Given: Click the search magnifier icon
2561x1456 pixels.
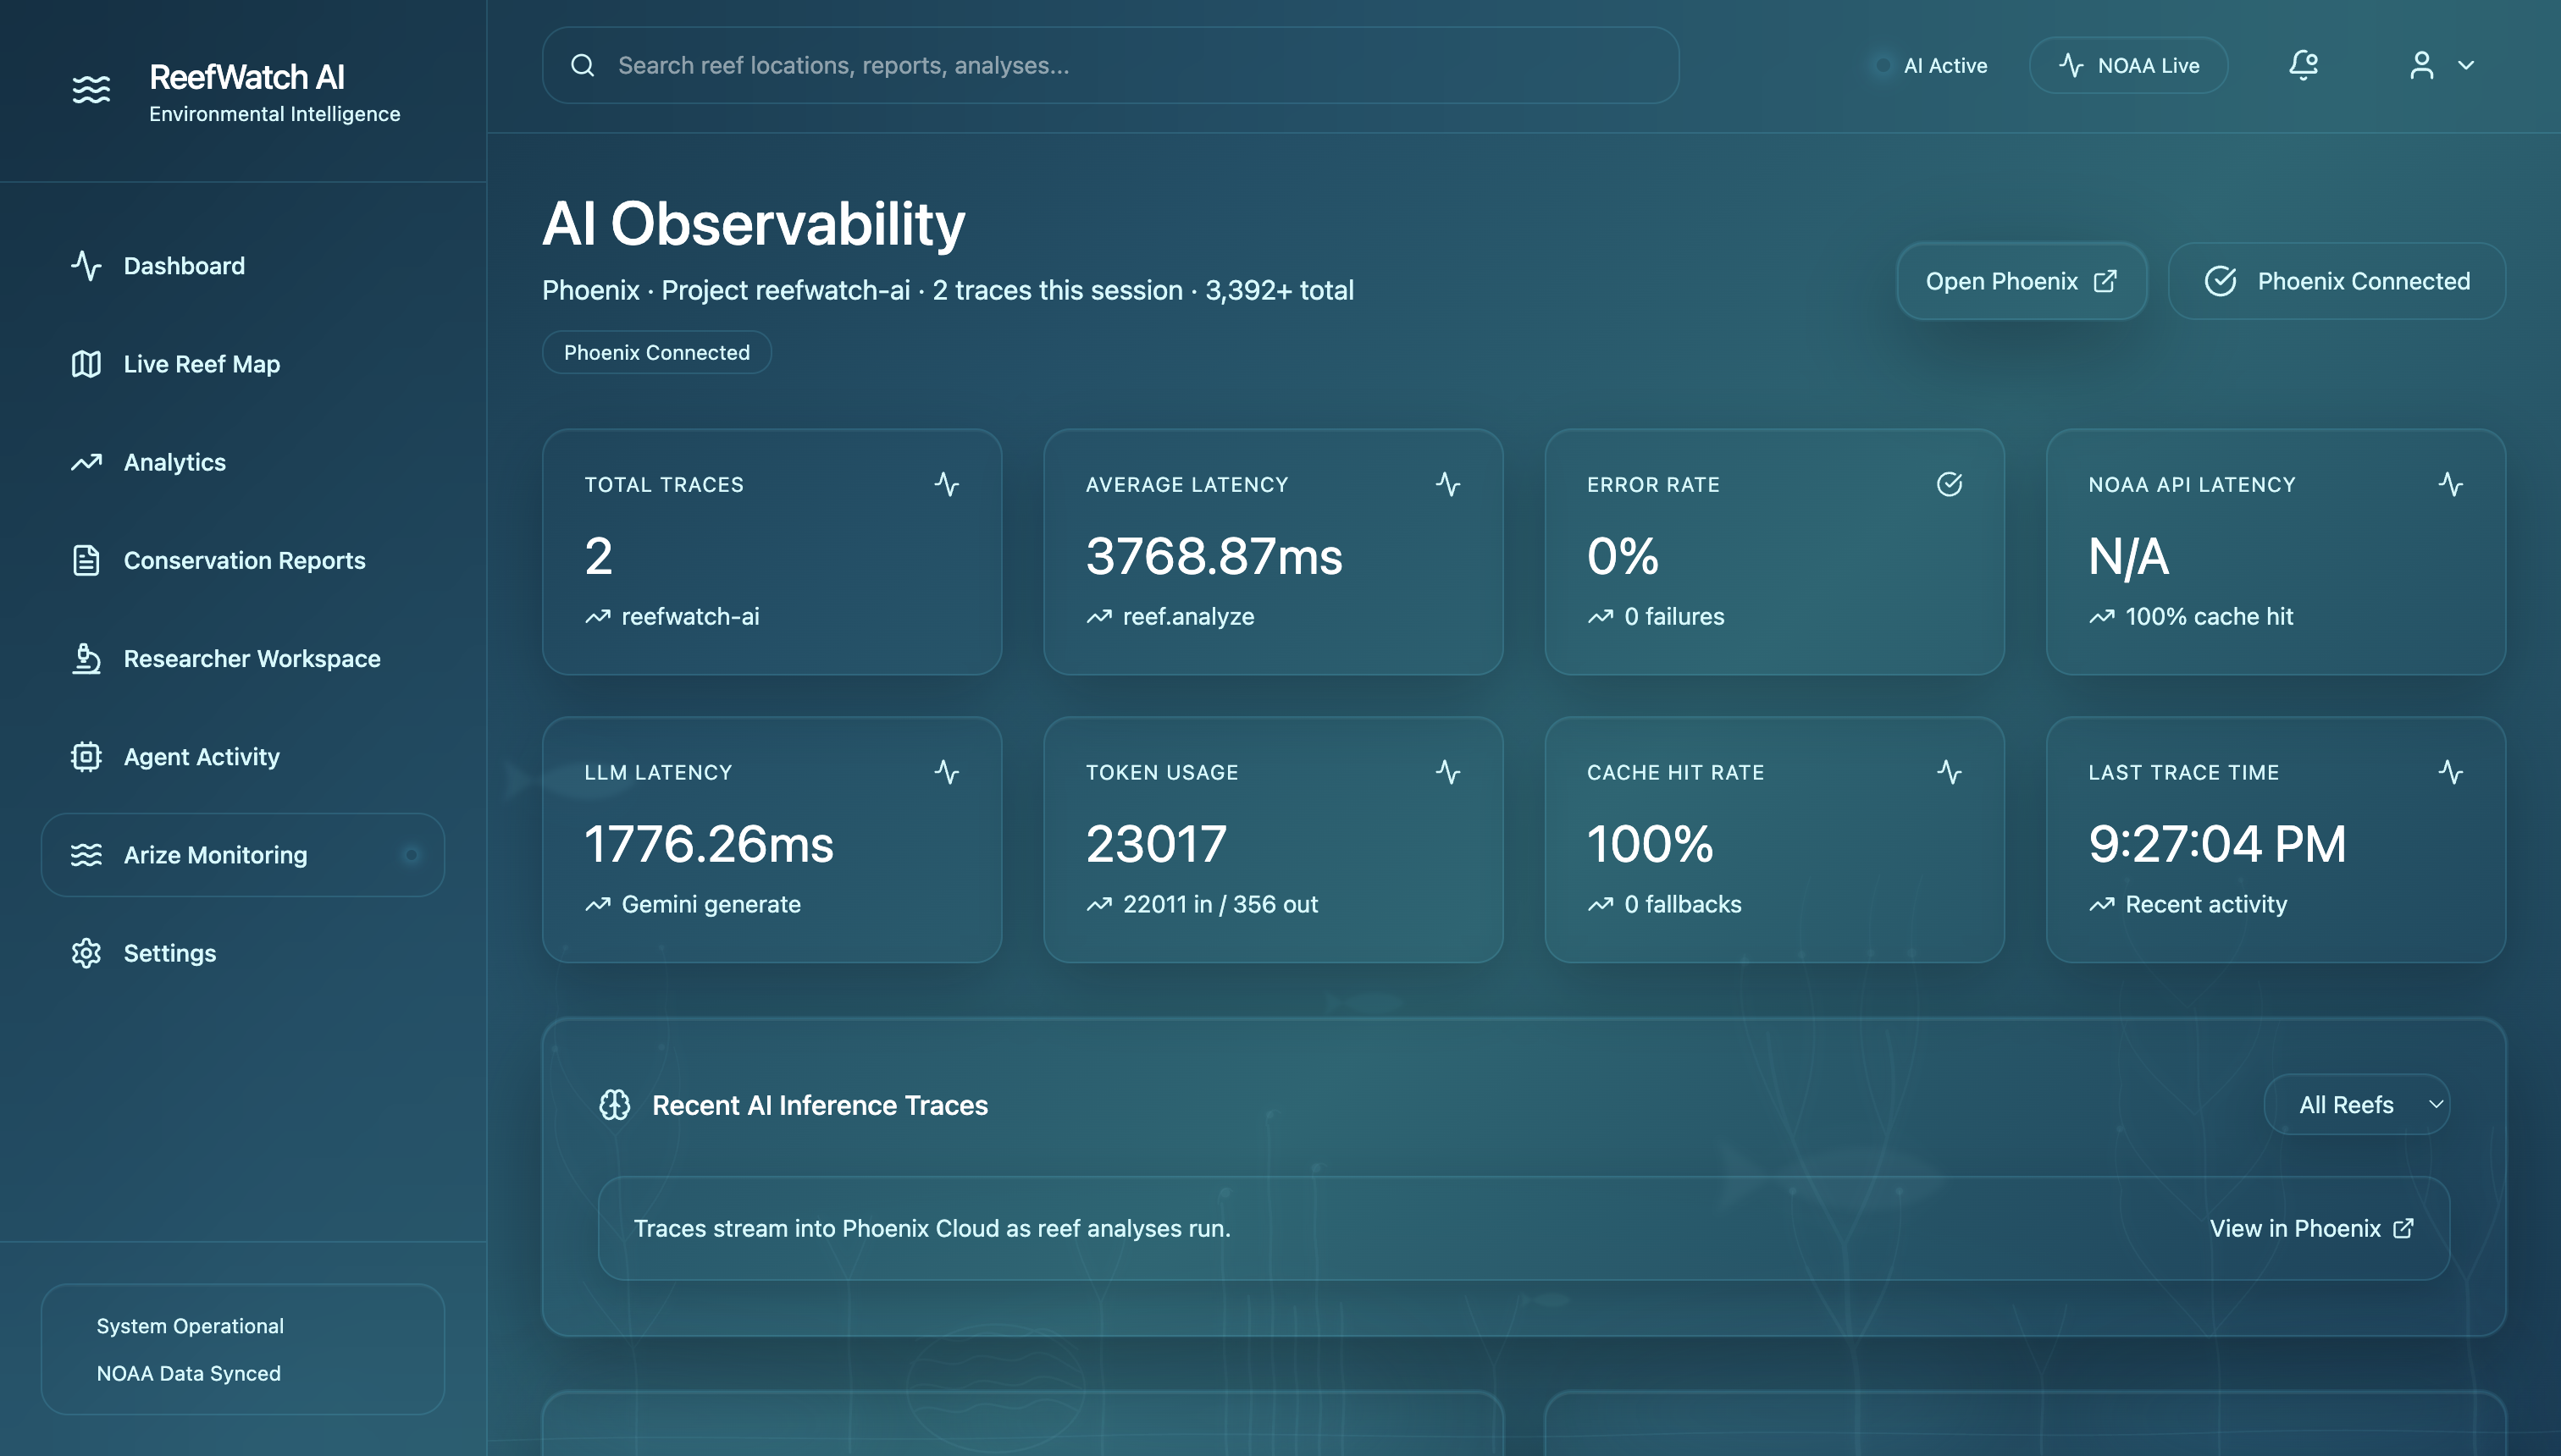Looking at the screenshot, I should (582, 65).
